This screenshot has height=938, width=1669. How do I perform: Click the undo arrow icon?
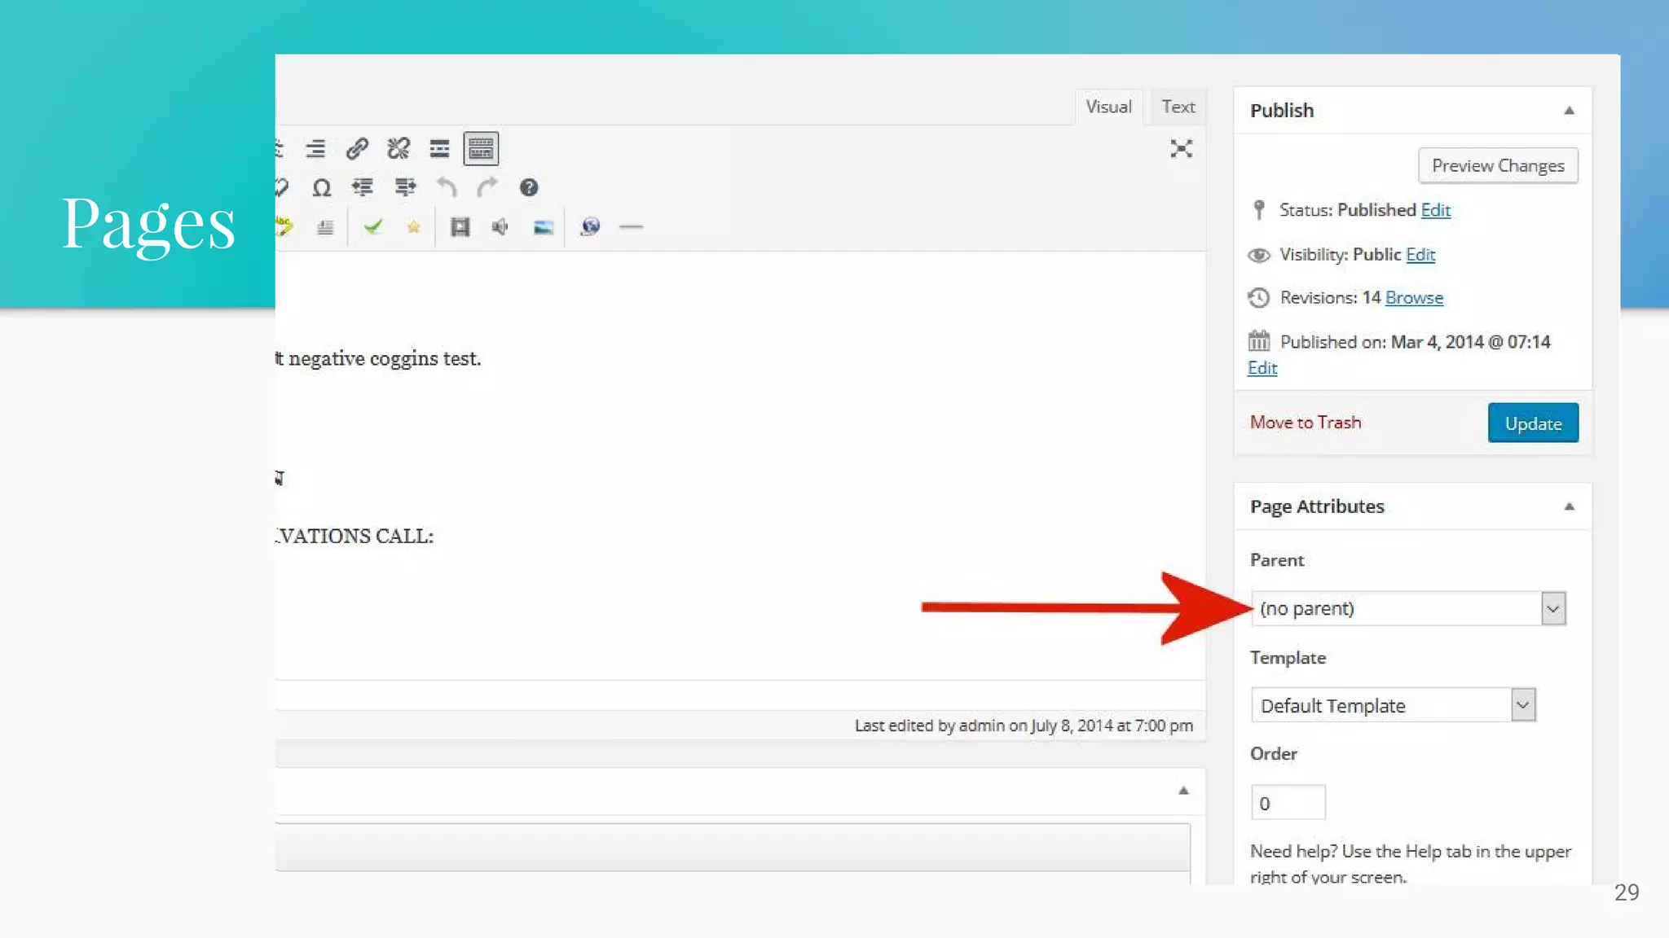pos(446,188)
